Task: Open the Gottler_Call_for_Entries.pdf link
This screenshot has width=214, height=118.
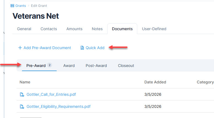Action: (x=51, y=94)
